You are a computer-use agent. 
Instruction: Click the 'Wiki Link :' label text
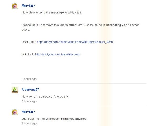pos(28,54)
